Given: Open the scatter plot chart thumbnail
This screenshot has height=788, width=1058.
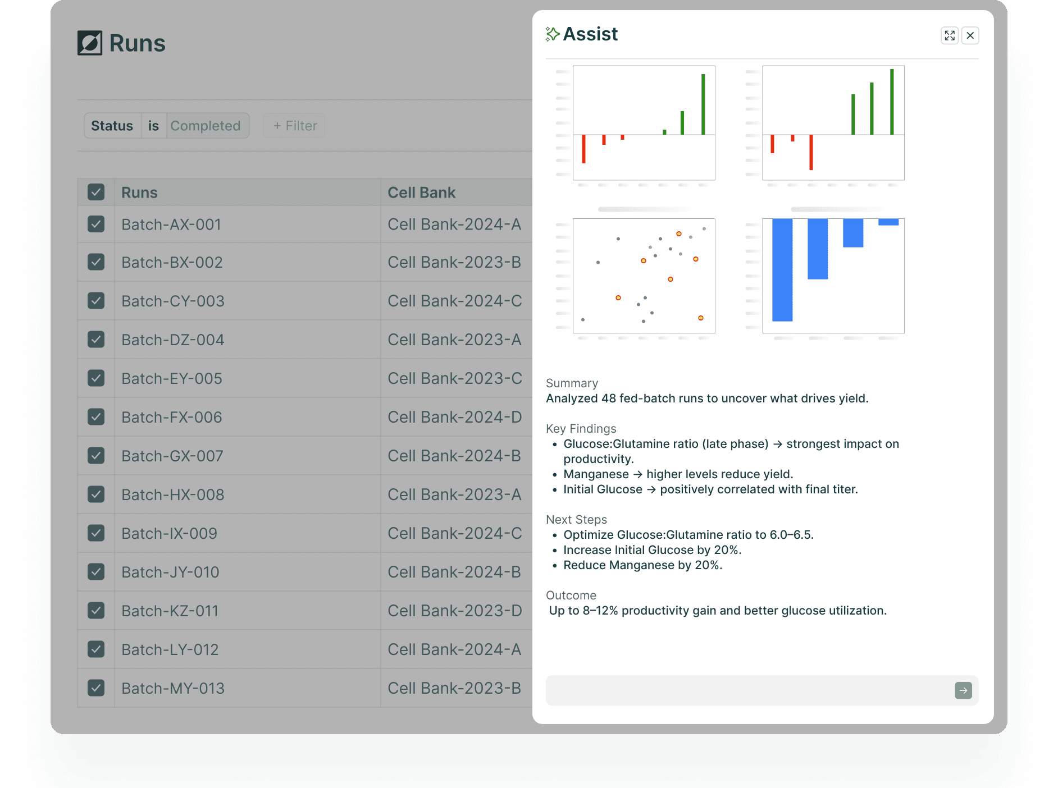Looking at the screenshot, I should pos(644,276).
